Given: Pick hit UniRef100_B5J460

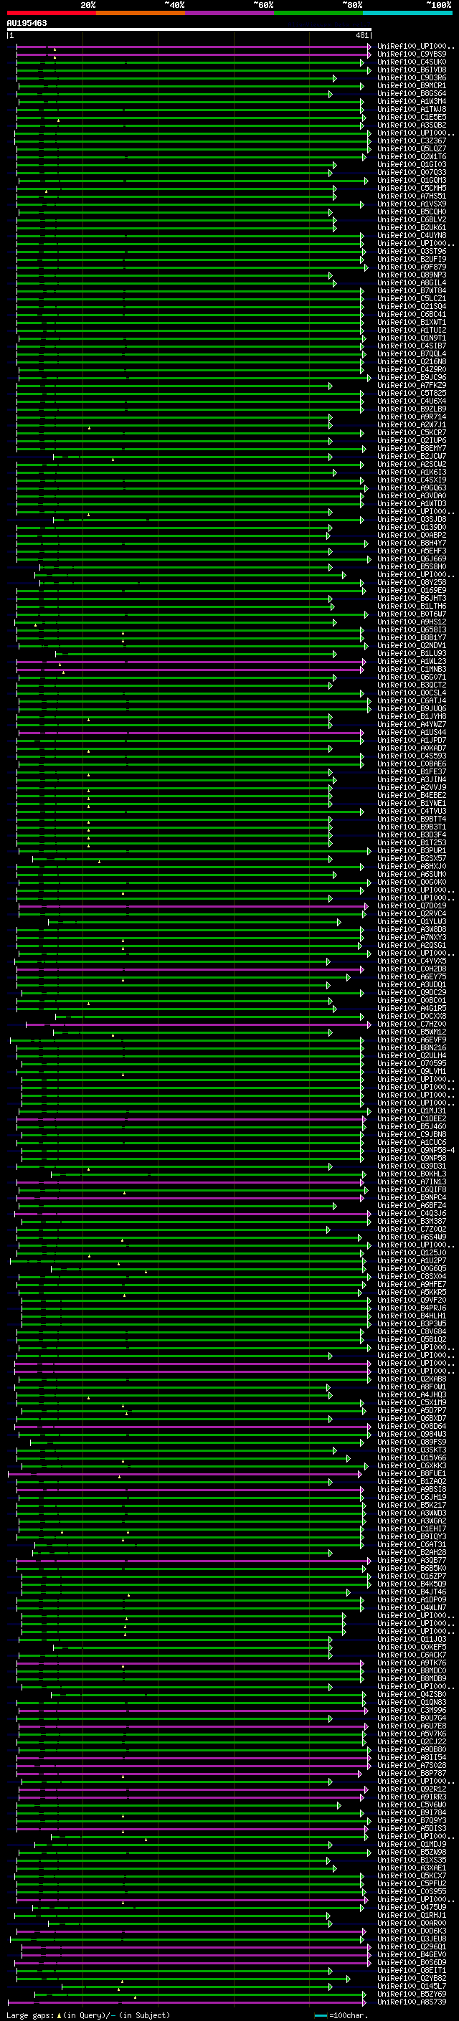Looking at the screenshot, I should coord(412,1126).
